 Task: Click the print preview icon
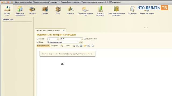click(77, 46)
